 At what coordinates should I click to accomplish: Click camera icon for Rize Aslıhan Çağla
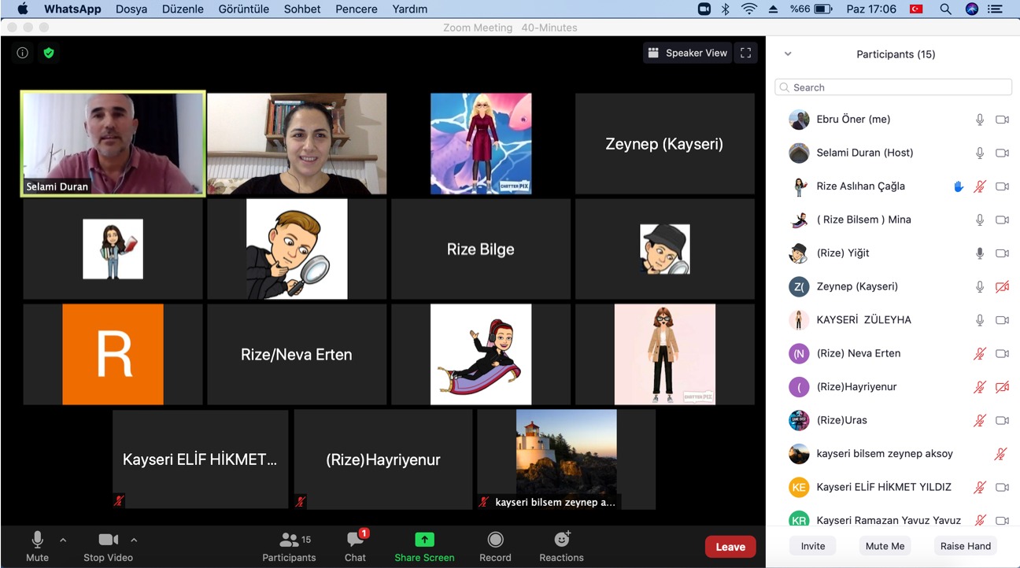click(1002, 186)
